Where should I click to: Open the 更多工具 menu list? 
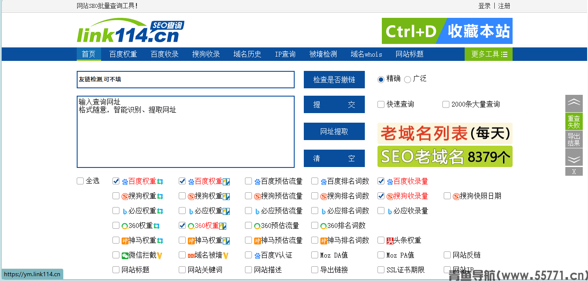pyautogui.click(x=489, y=54)
